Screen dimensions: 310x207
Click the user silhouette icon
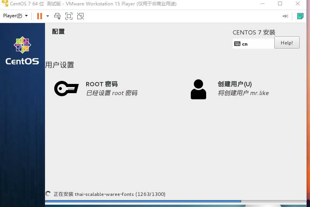(198, 89)
